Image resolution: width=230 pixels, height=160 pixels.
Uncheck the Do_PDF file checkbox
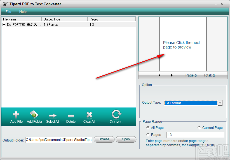coord(4,25)
